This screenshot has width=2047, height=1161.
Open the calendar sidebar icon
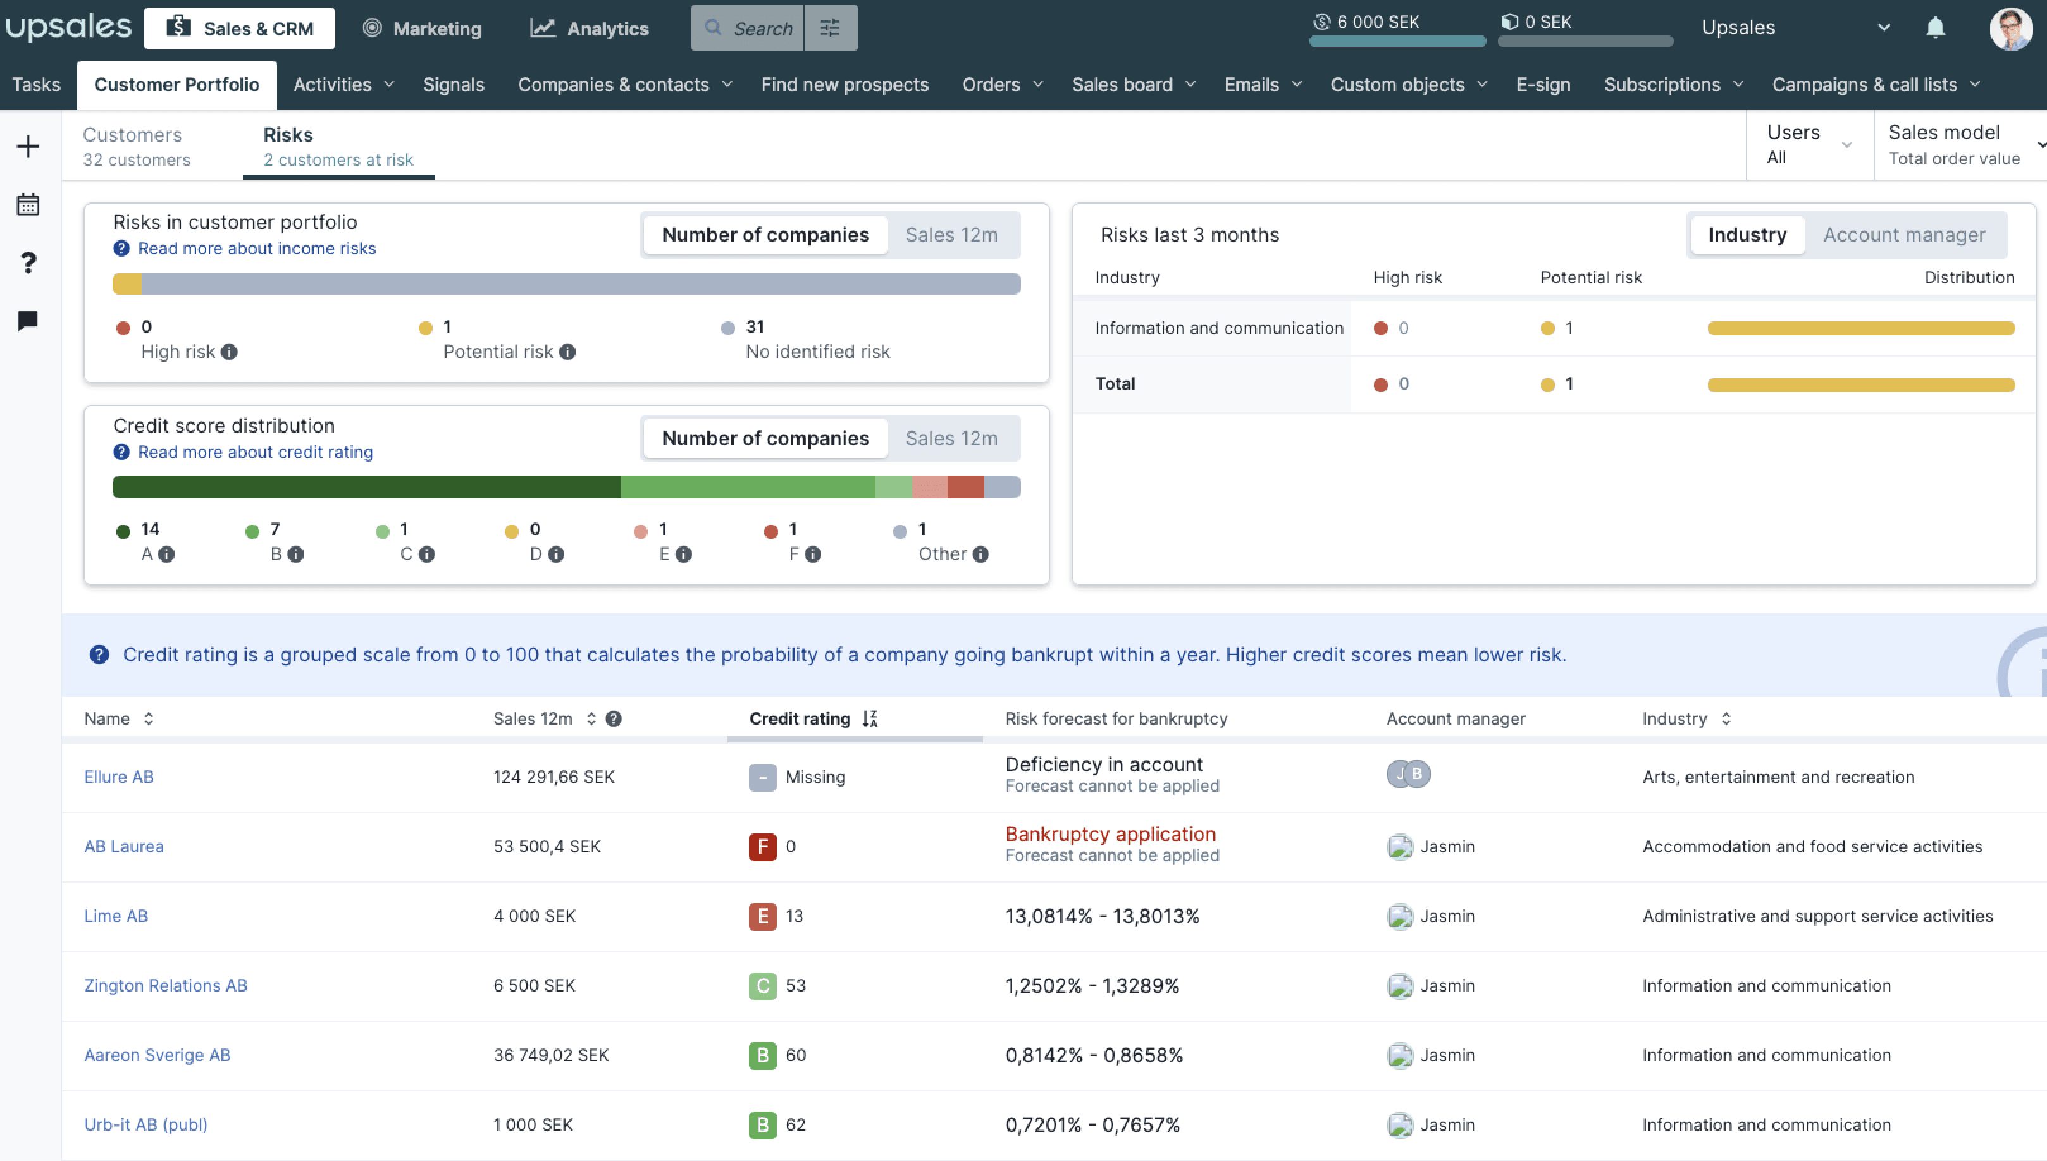pyautogui.click(x=27, y=204)
